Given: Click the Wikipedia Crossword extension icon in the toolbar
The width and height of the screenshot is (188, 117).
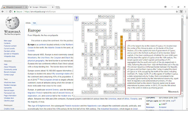Looking at the screenshot, I should 181,12.
